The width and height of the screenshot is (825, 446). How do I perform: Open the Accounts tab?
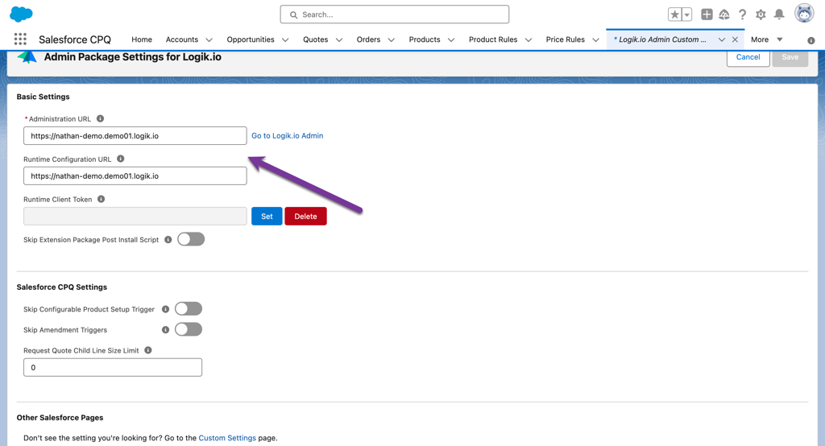coord(182,39)
